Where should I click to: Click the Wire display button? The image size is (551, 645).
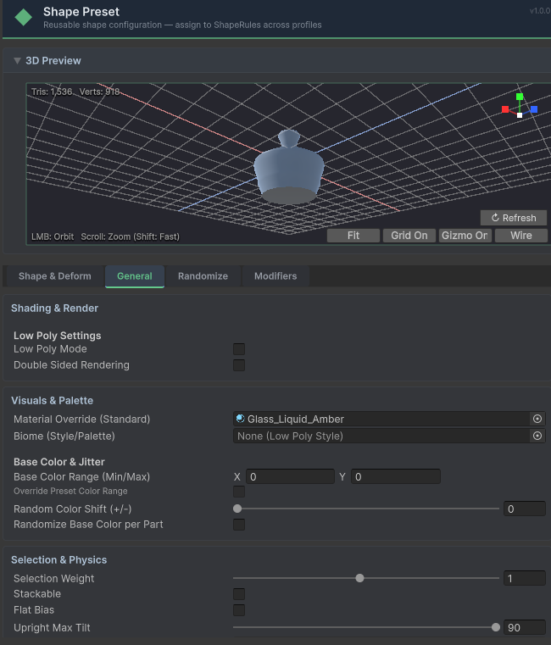(520, 236)
